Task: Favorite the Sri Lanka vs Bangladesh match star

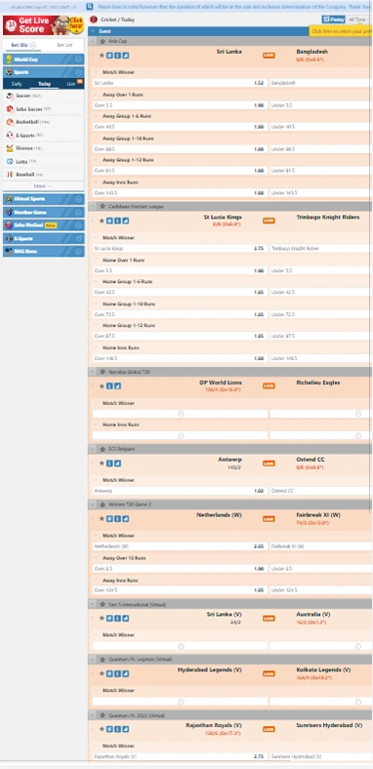Action: pyautogui.click(x=102, y=56)
